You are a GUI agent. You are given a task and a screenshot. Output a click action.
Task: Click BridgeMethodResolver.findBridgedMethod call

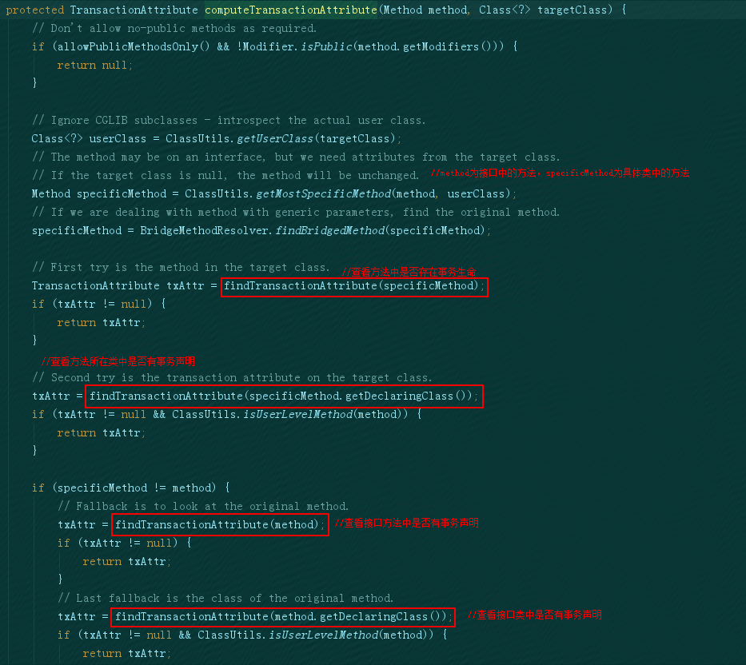tap(312, 231)
